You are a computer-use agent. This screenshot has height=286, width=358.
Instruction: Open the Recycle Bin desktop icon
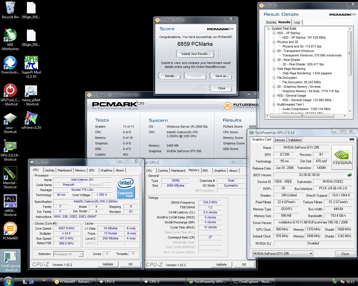point(10,10)
